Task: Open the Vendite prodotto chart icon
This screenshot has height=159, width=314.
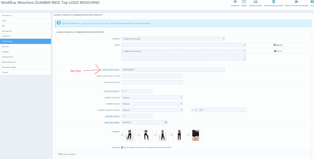Action: tap(255, 2)
